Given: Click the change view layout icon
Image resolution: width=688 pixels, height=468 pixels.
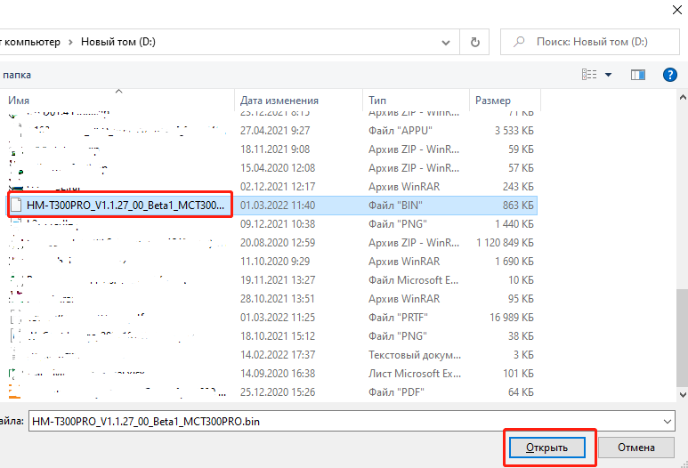Looking at the screenshot, I should coord(588,75).
